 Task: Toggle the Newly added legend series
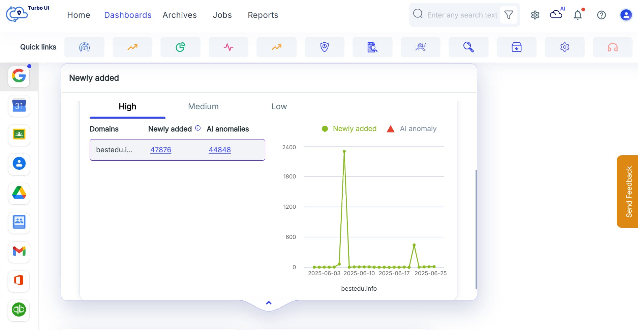coord(349,129)
